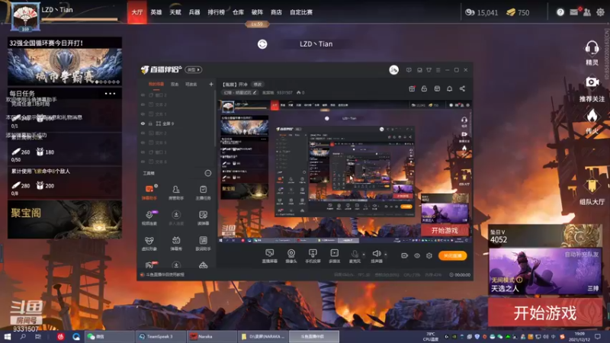This screenshot has width=610, height=343.
Task: Open the 虚拟形象 tool
Action: [x=149, y=243]
